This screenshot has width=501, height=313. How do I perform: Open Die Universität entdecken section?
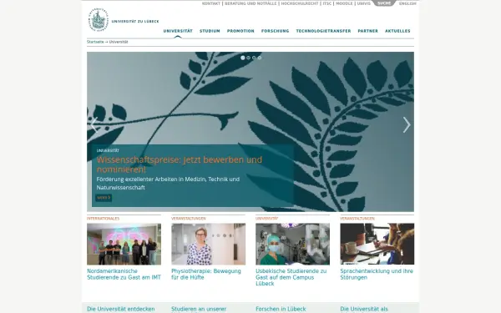click(121, 309)
